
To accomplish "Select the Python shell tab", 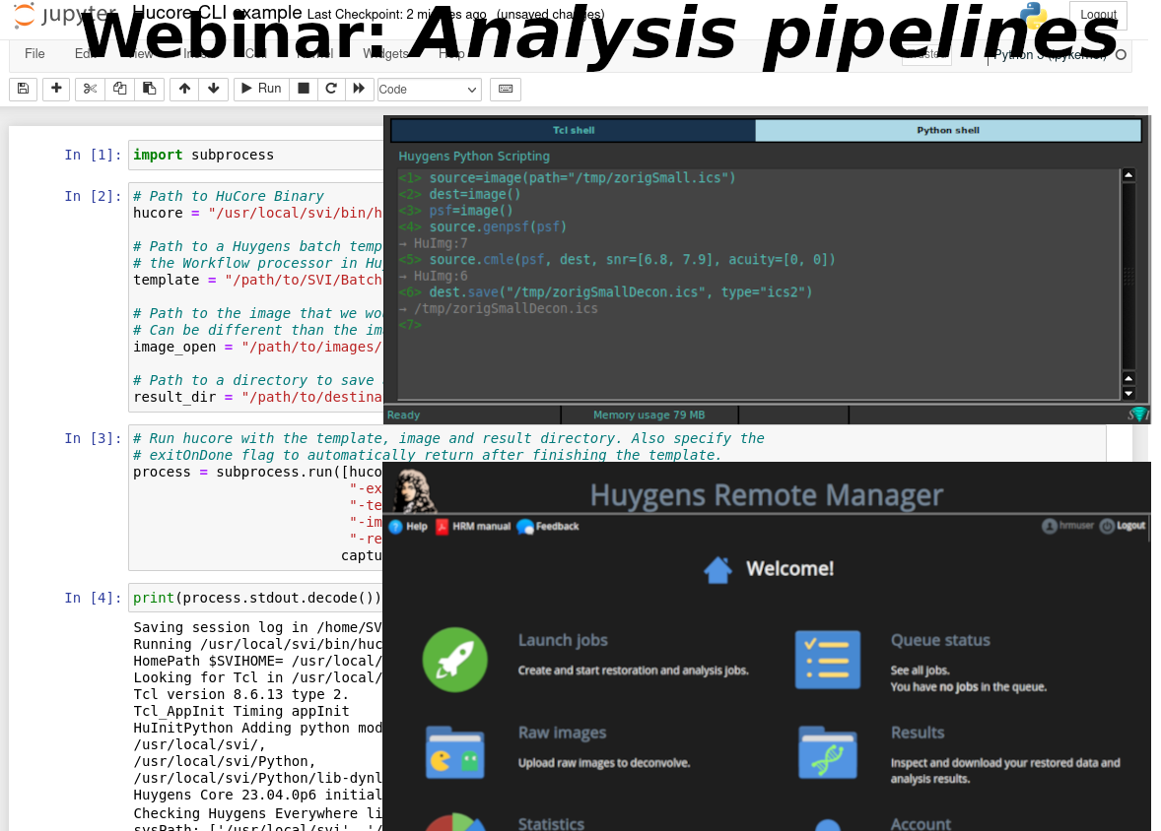I will (947, 130).
